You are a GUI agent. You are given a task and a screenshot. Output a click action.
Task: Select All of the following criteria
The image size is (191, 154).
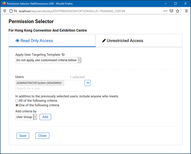tap(17, 101)
